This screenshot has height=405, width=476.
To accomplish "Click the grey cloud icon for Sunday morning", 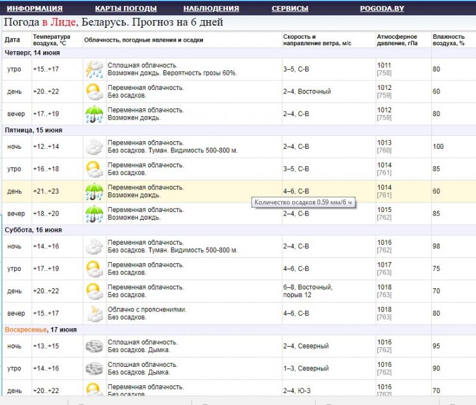I will click(x=94, y=368).
